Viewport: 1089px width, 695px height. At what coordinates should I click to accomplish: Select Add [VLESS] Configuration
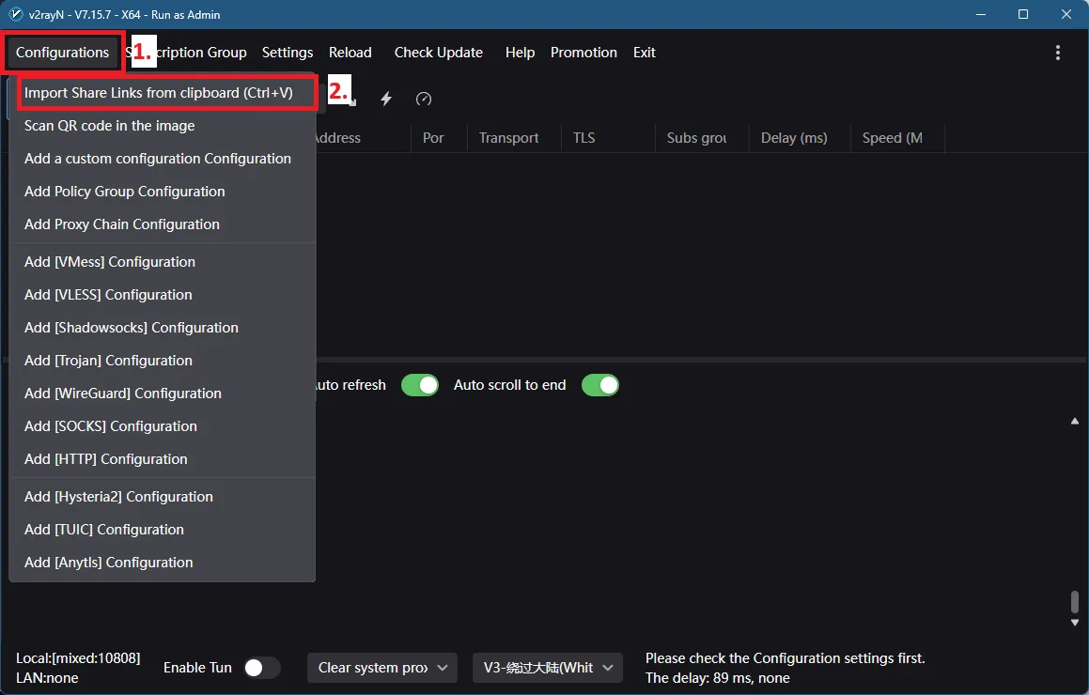(x=108, y=295)
